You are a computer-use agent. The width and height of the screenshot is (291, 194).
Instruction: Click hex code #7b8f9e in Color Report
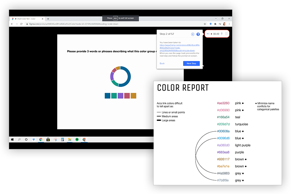click(x=223, y=180)
